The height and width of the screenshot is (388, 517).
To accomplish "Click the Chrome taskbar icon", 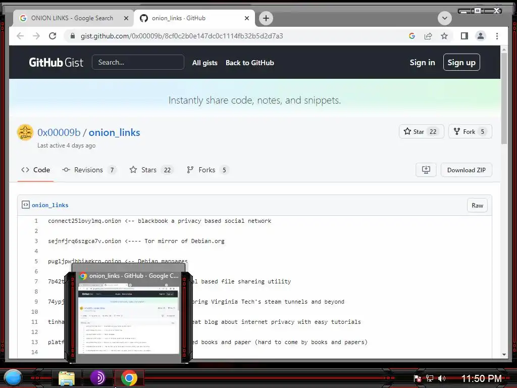I will coord(129,378).
